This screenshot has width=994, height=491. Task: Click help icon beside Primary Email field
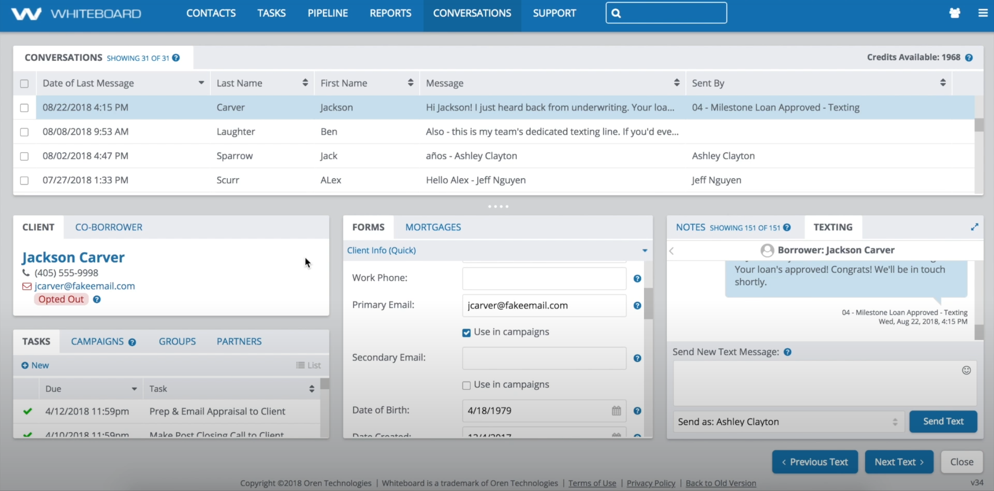tap(637, 306)
